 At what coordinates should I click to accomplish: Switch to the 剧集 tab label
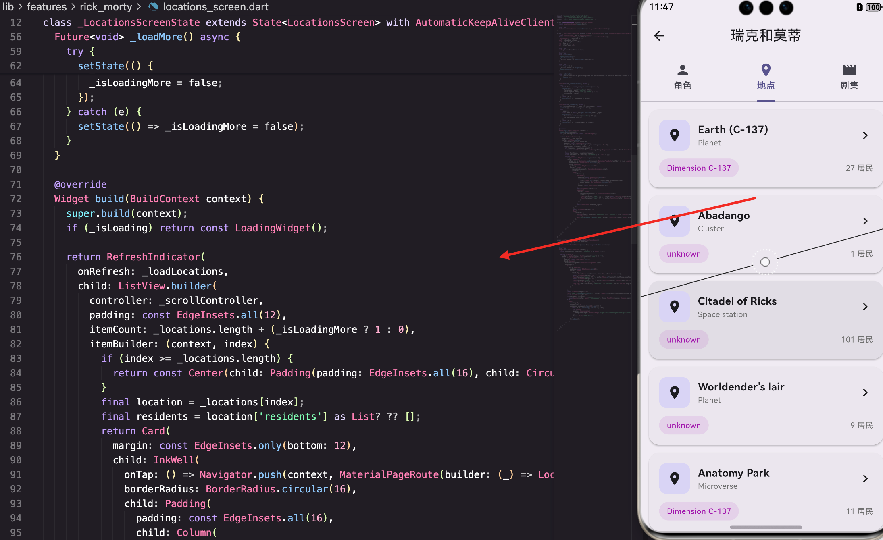click(849, 85)
